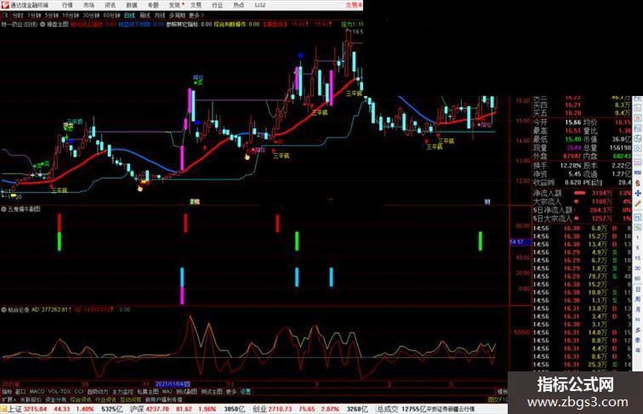Viewport: 643px width, 414px height.
Task: Click the 沪深 index in status bar
Action: [137, 409]
